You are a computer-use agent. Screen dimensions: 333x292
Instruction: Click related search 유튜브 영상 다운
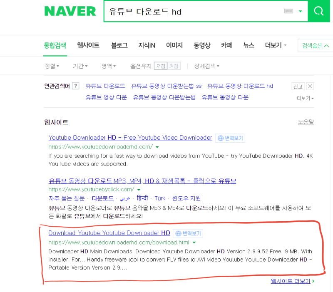[x=106, y=97]
